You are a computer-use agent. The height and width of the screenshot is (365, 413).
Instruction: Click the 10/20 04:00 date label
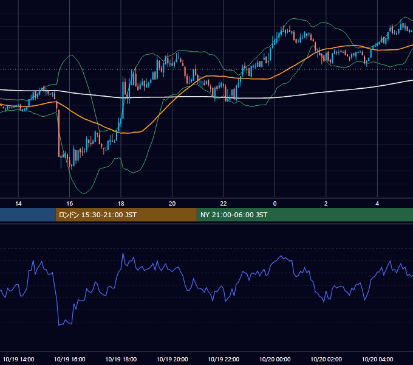click(x=377, y=359)
